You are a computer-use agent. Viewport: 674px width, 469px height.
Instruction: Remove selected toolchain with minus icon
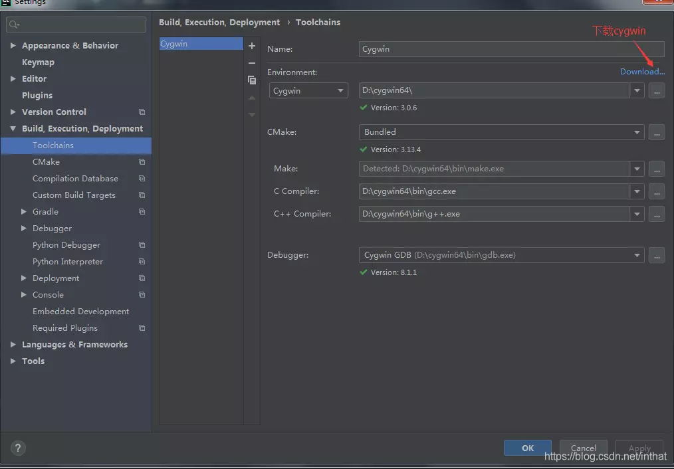tap(252, 63)
